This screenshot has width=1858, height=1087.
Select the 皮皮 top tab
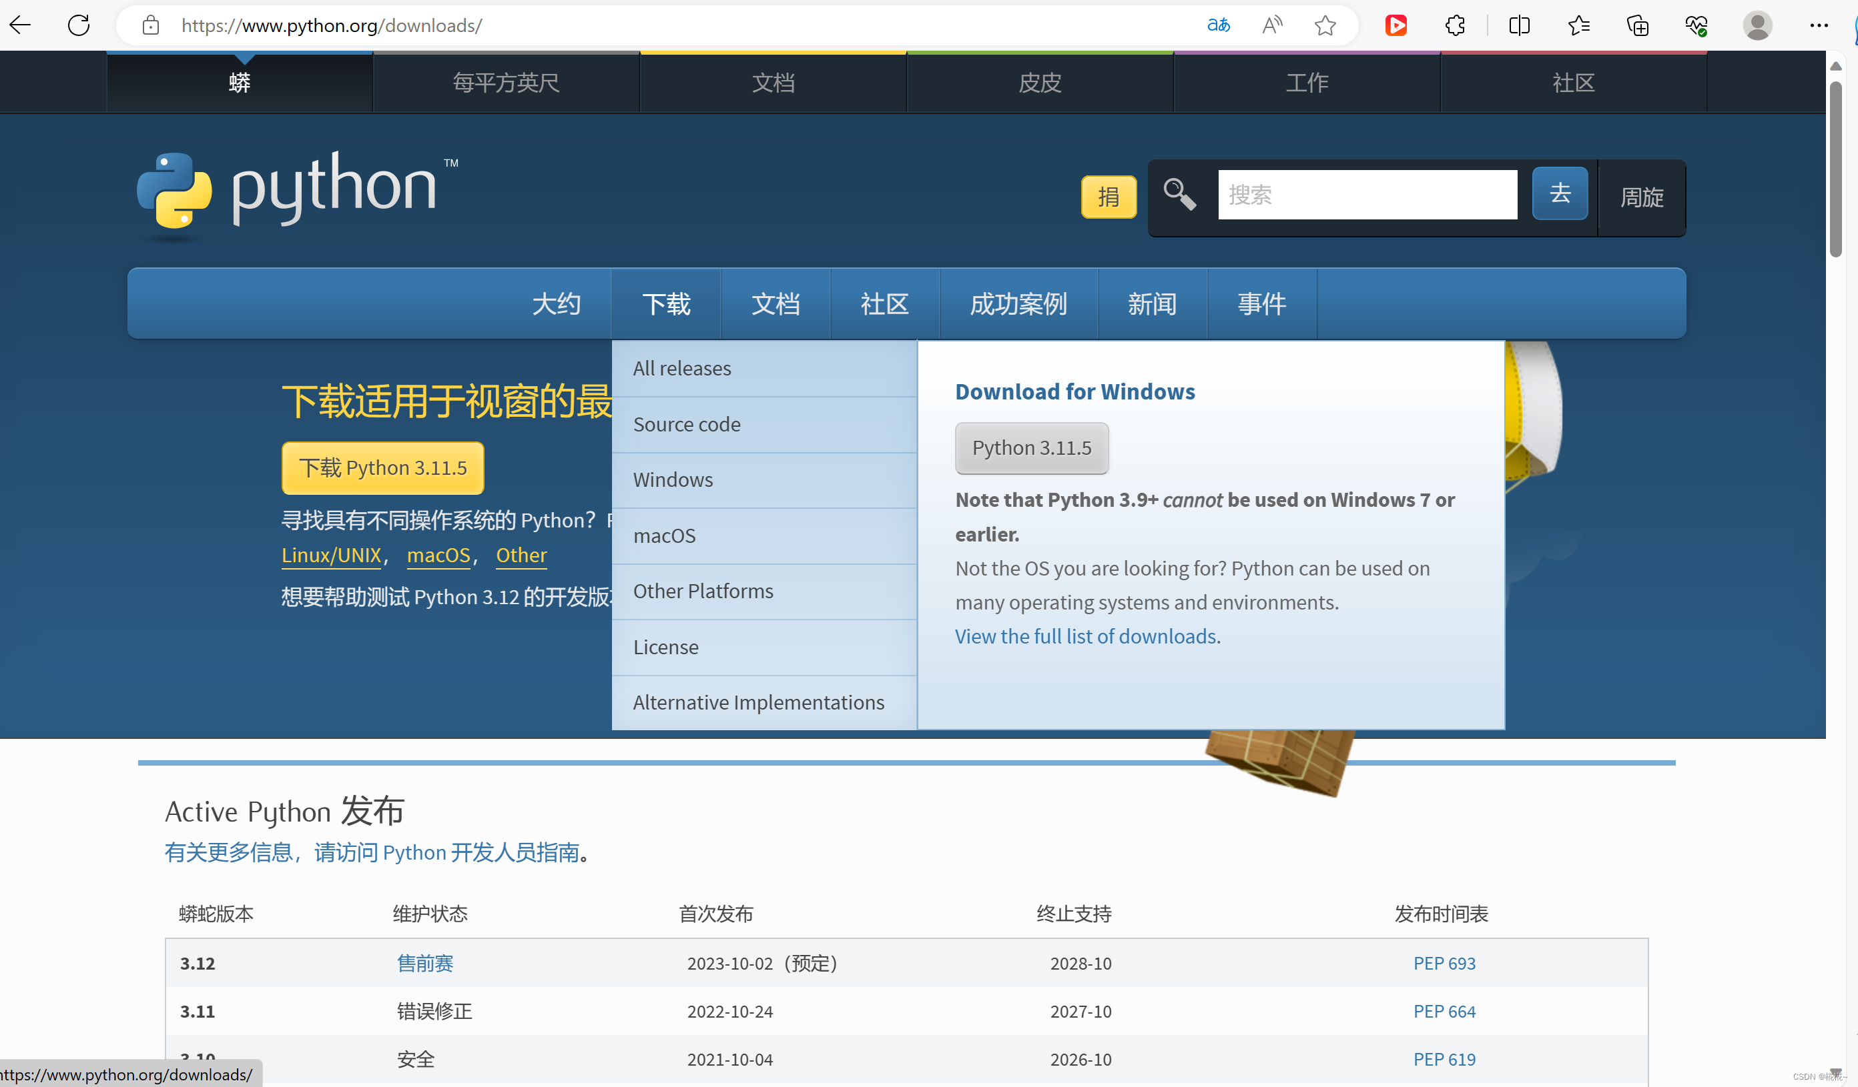1040,83
